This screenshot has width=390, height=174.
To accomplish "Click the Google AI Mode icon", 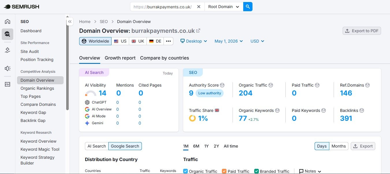I will [x=87, y=116].
